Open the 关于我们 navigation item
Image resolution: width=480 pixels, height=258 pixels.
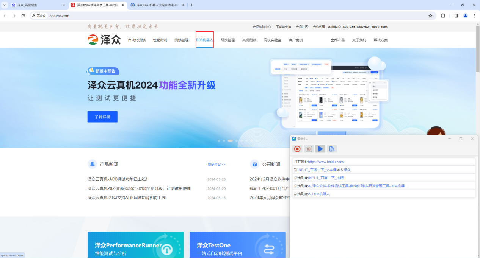tap(359, 40)
